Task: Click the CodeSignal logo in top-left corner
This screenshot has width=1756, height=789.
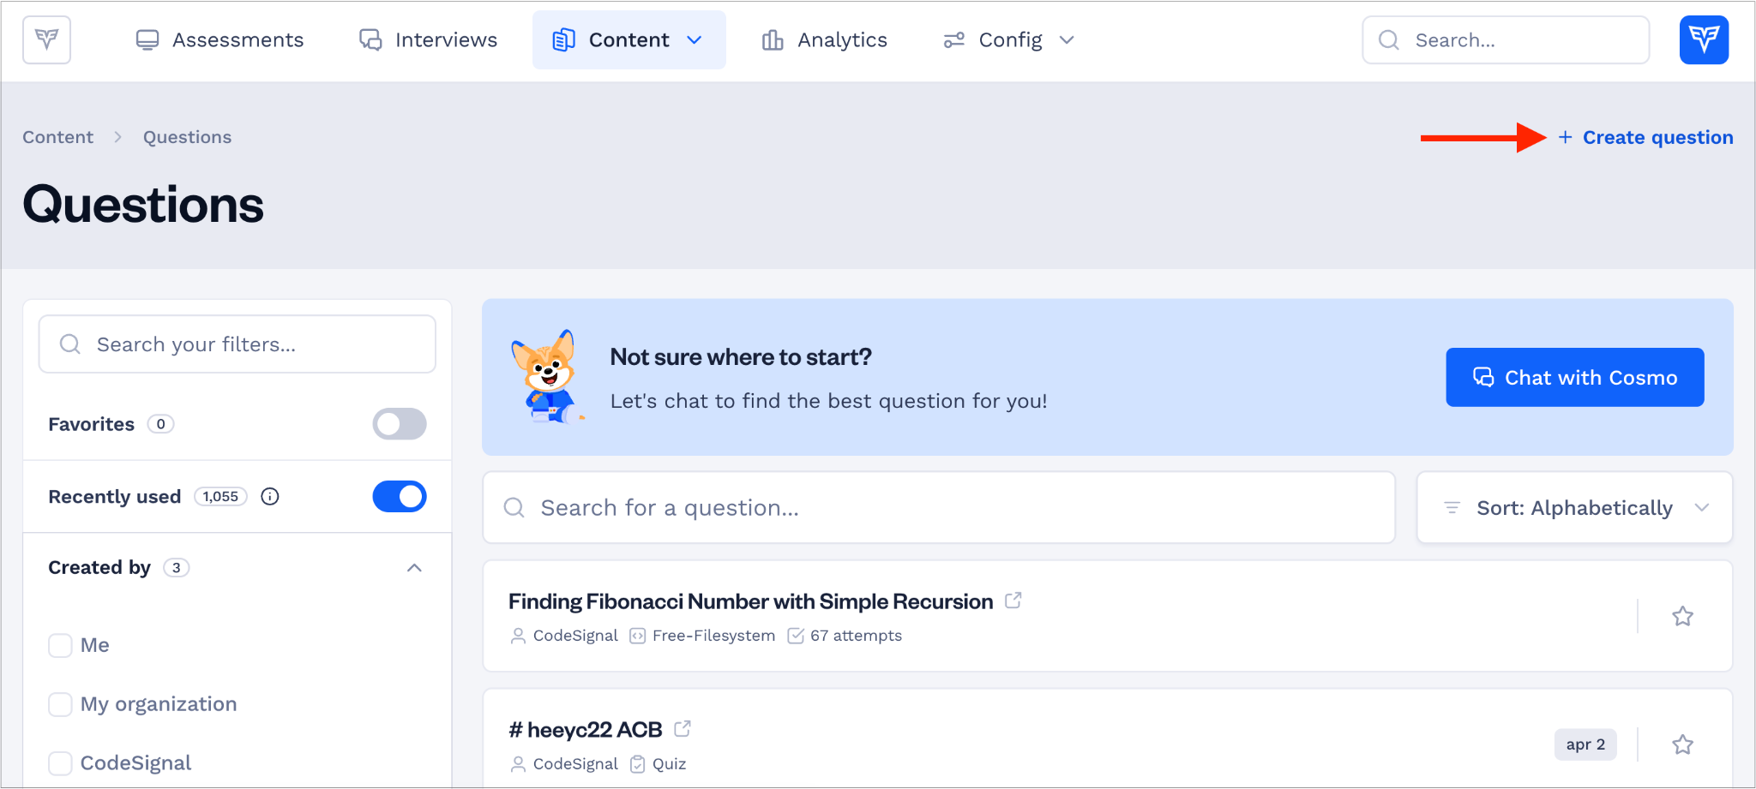Action: [x=46, y=39]
